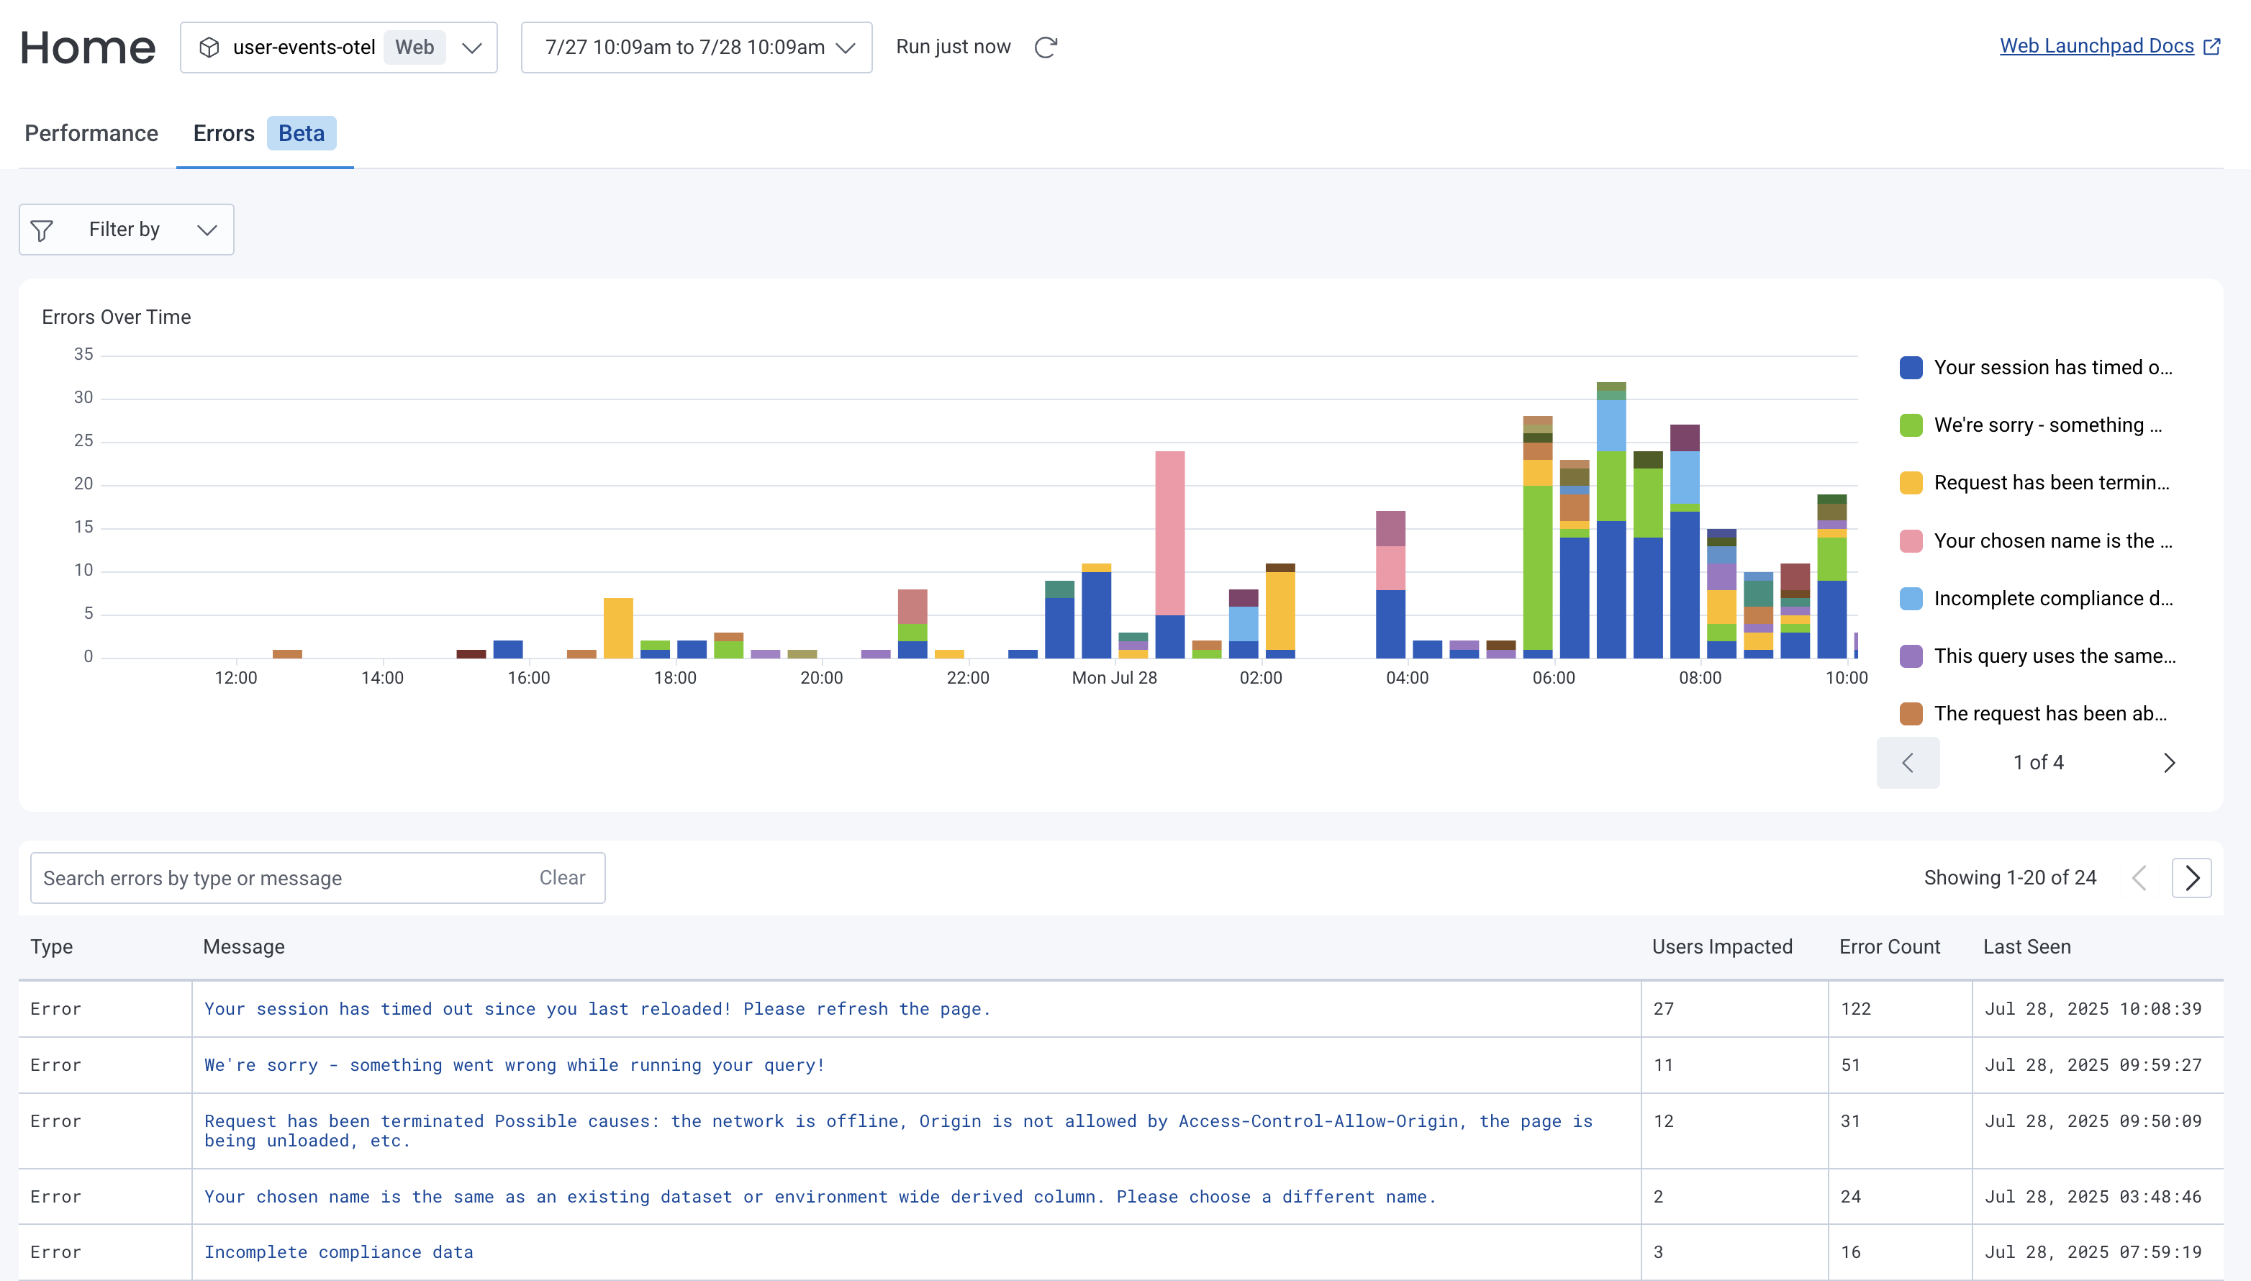
Task: Click the Showing 1-20 of 24 label
Action: tap(2009, 878)
